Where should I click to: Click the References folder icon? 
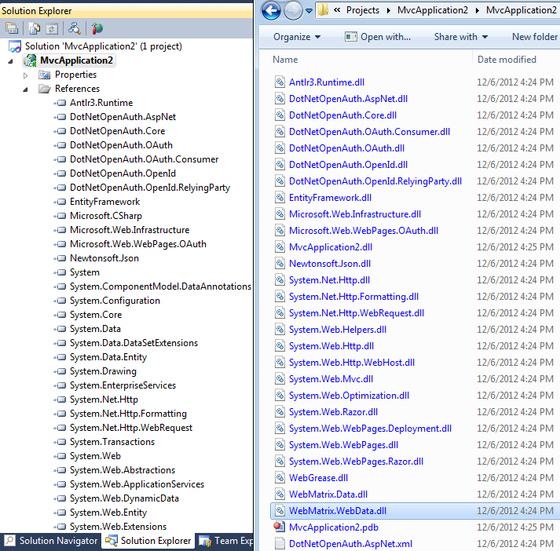[x=44, y=89]
